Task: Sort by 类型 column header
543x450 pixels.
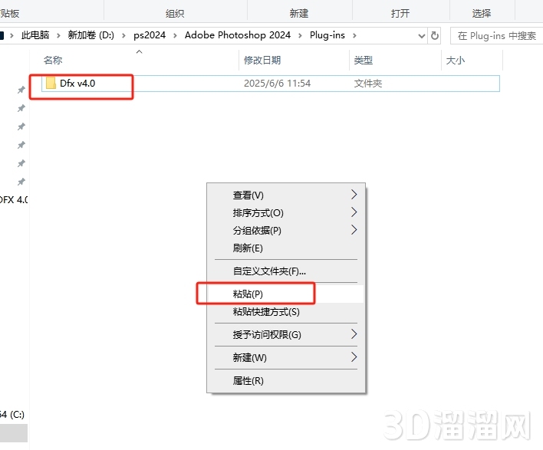Action: coord(364,61)
